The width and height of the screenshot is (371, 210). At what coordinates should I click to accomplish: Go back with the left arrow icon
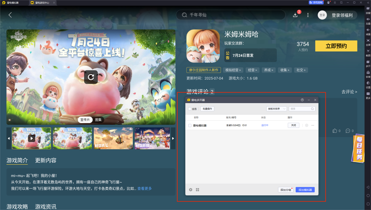tap(10, 15)
